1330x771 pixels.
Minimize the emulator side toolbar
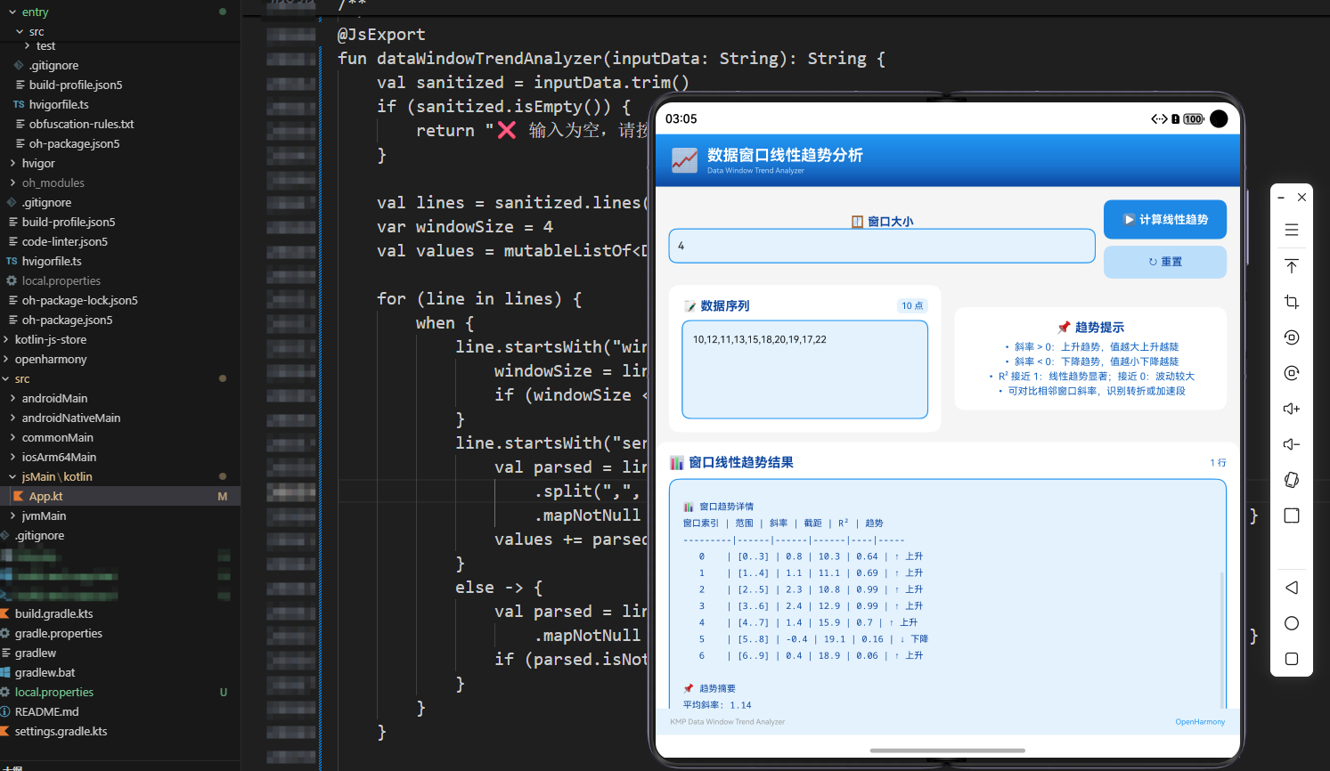(x=1281, y=198)
